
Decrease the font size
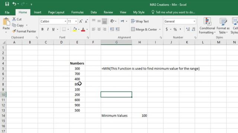click(x=86, y=21)
